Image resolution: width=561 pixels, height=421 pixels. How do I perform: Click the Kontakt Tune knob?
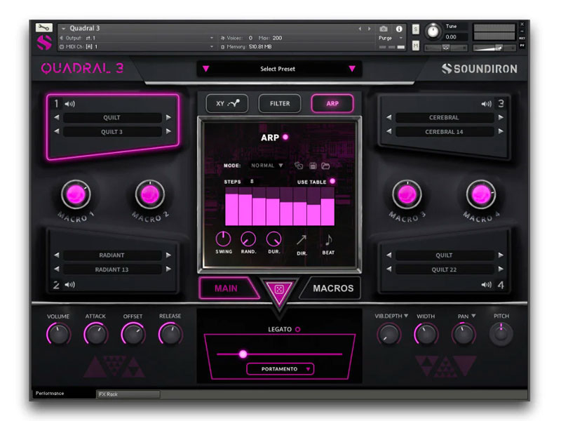click(x=433, y=32)
